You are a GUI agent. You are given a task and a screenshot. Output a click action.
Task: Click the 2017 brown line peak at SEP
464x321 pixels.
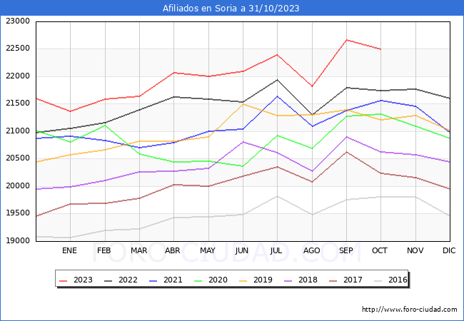[346, 152]
